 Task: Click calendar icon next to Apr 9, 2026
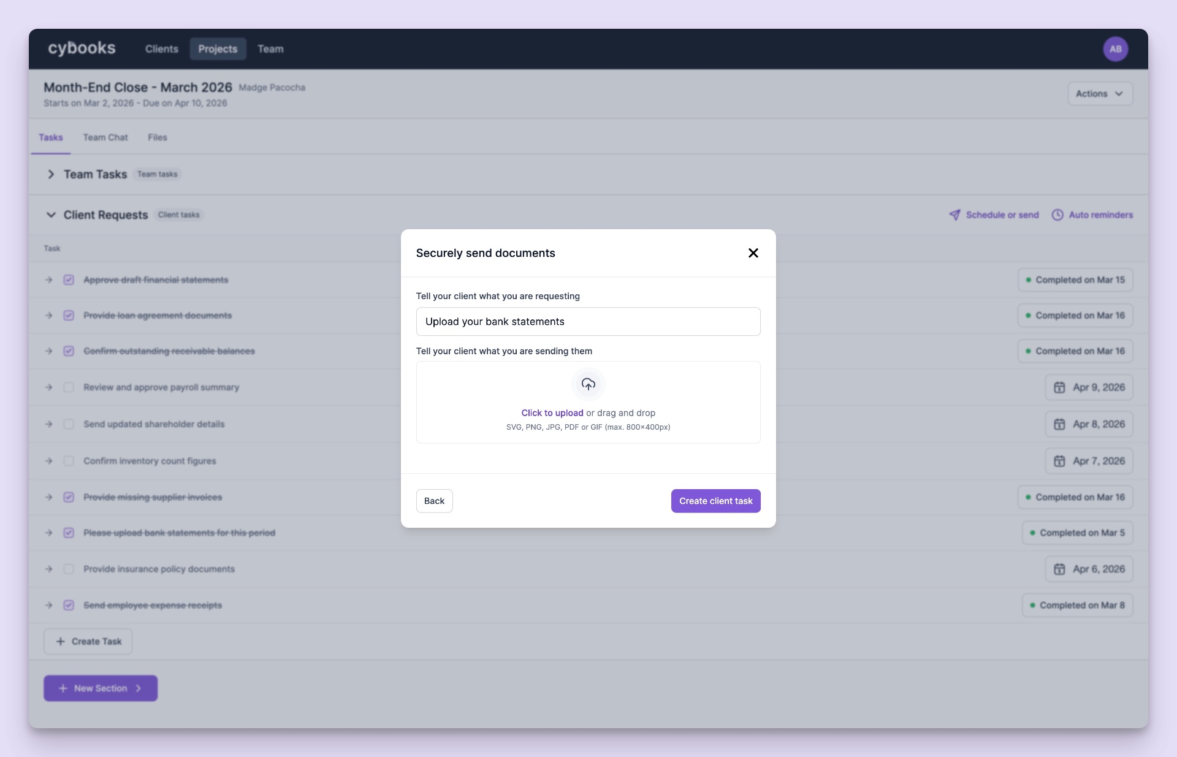tap(1059, 387)
